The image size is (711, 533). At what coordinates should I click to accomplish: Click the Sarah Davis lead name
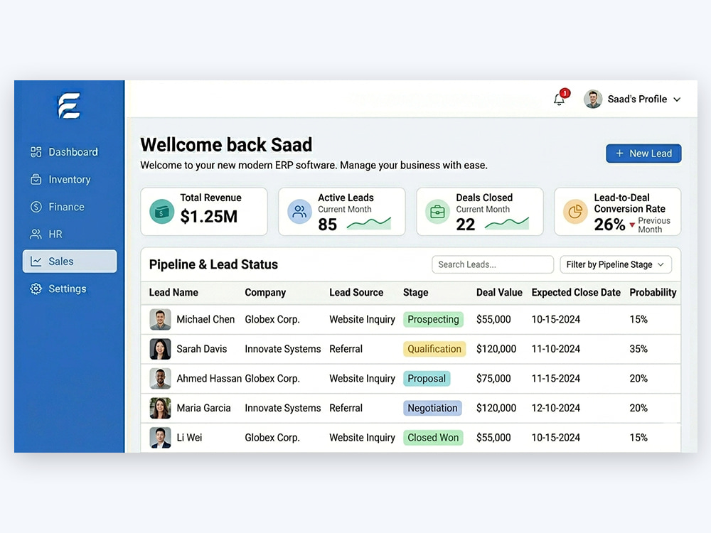(202, 349)
